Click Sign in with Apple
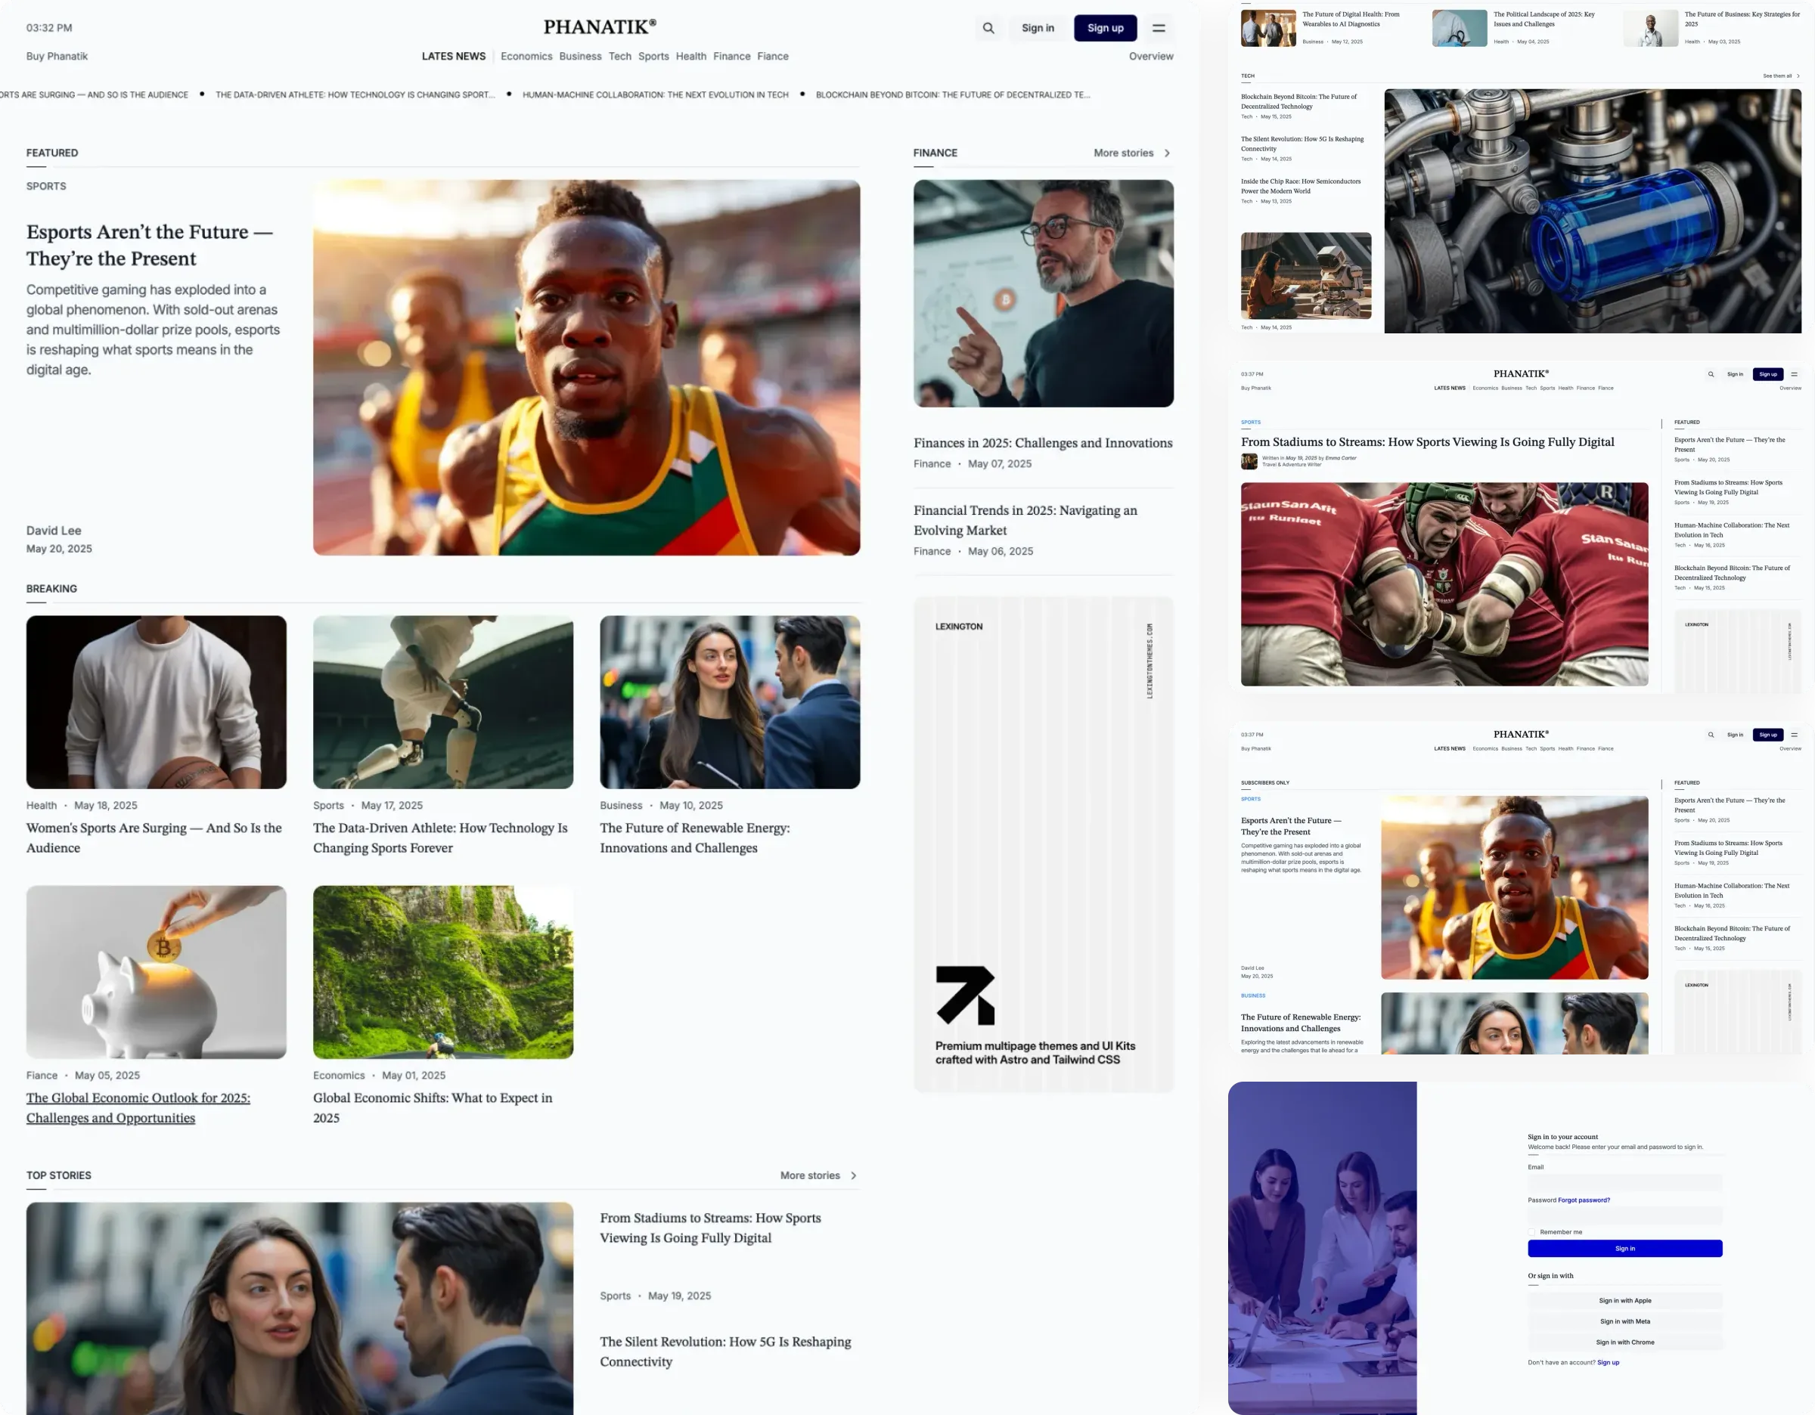Image resolution: width=1815 pixels, height=1415 pixels. [1624, 1300]
